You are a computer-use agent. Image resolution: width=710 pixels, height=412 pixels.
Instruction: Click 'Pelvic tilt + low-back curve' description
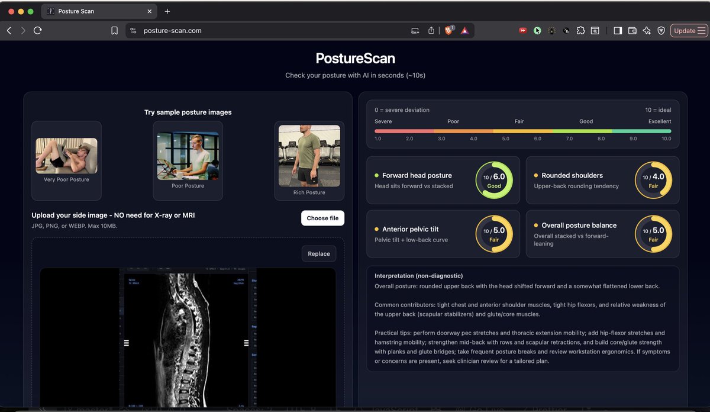click(411, 240)
